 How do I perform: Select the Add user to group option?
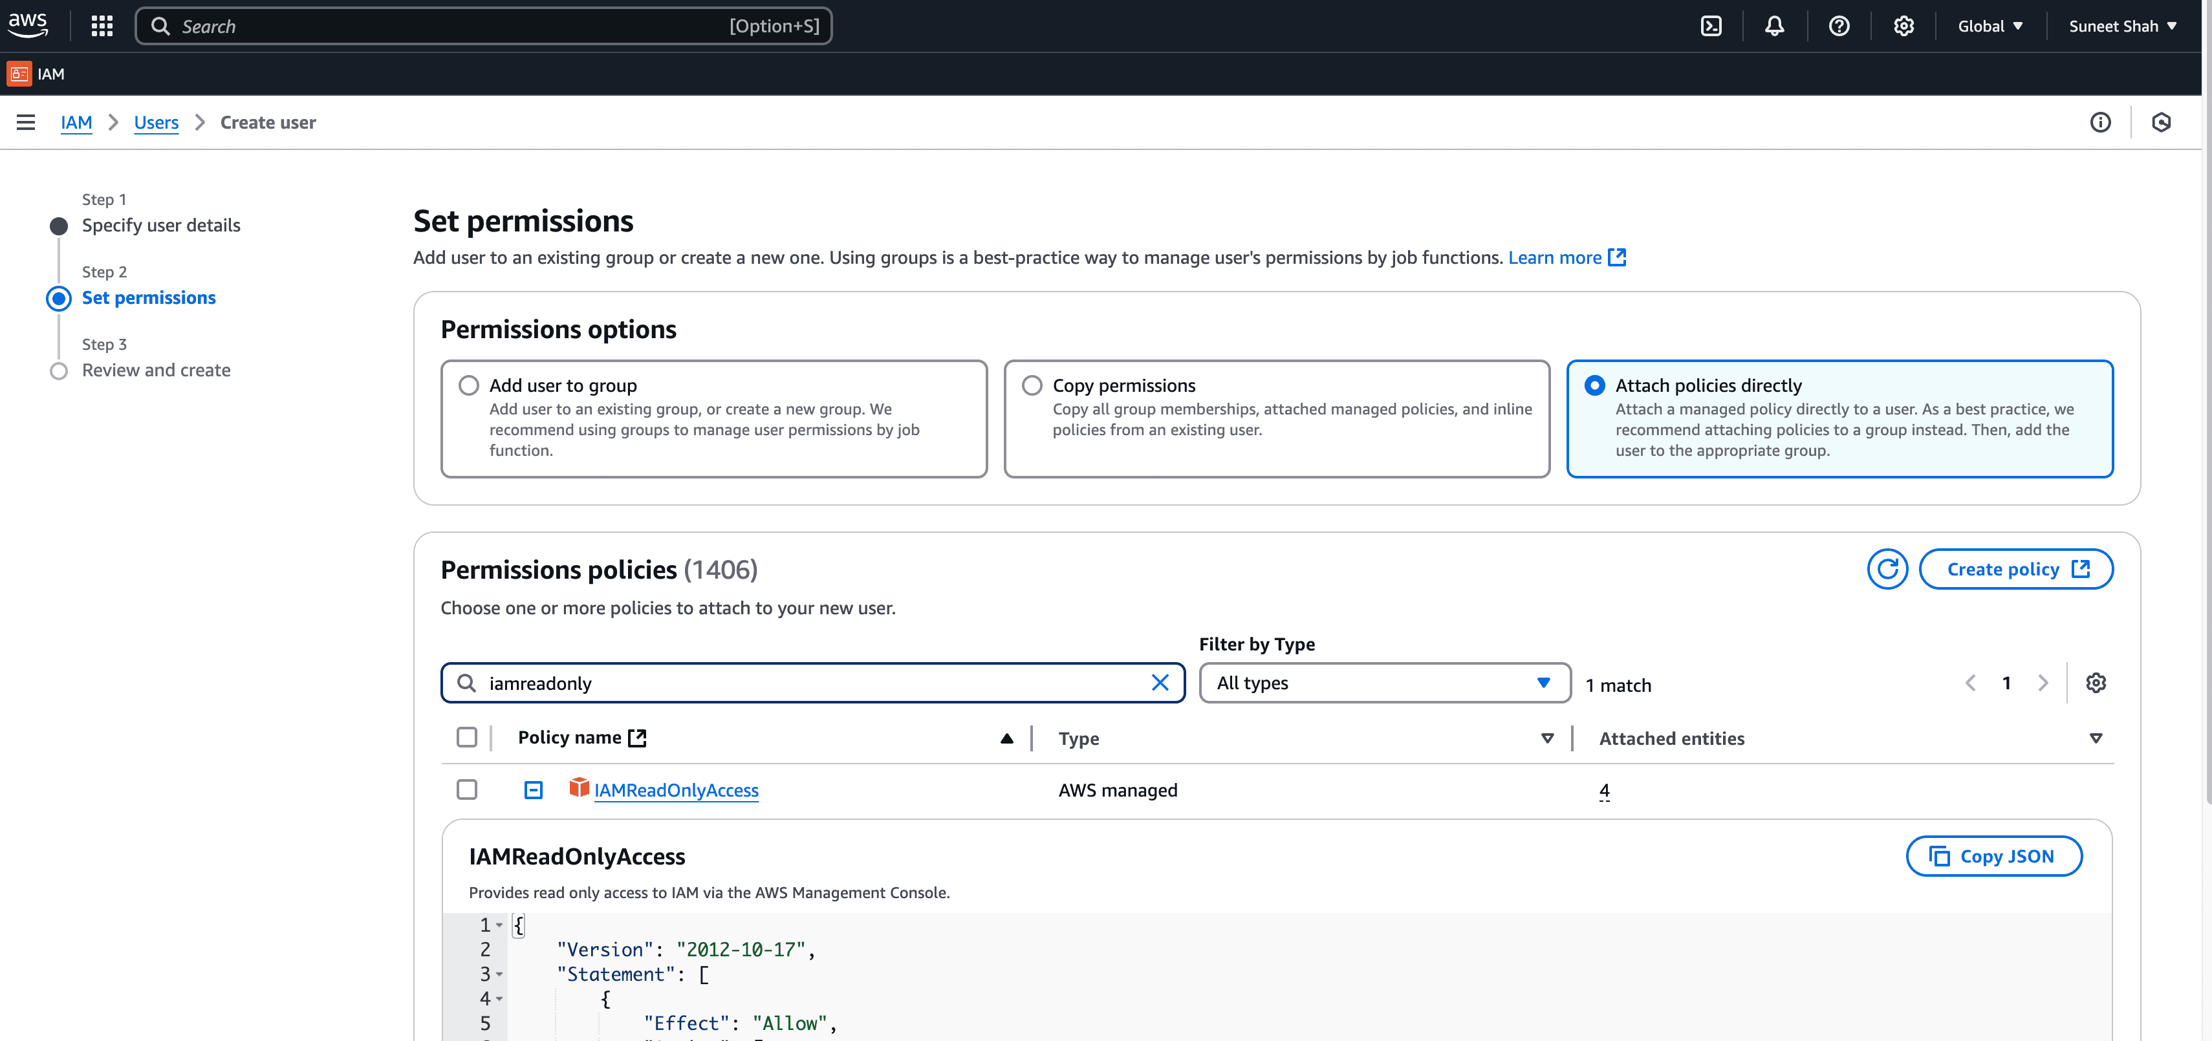[469, 385]
